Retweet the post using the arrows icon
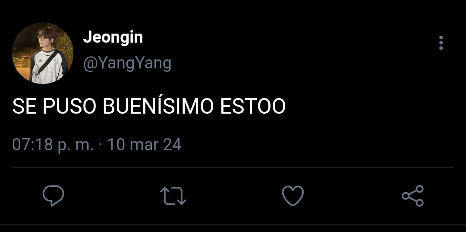Viewport: 466px width, 232px height. tap(173, 196)
